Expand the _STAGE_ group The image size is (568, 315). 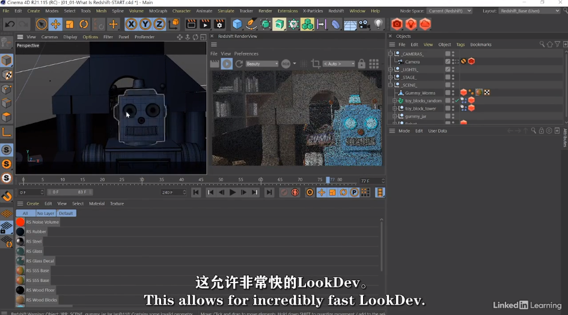click(x=391, y=77)
